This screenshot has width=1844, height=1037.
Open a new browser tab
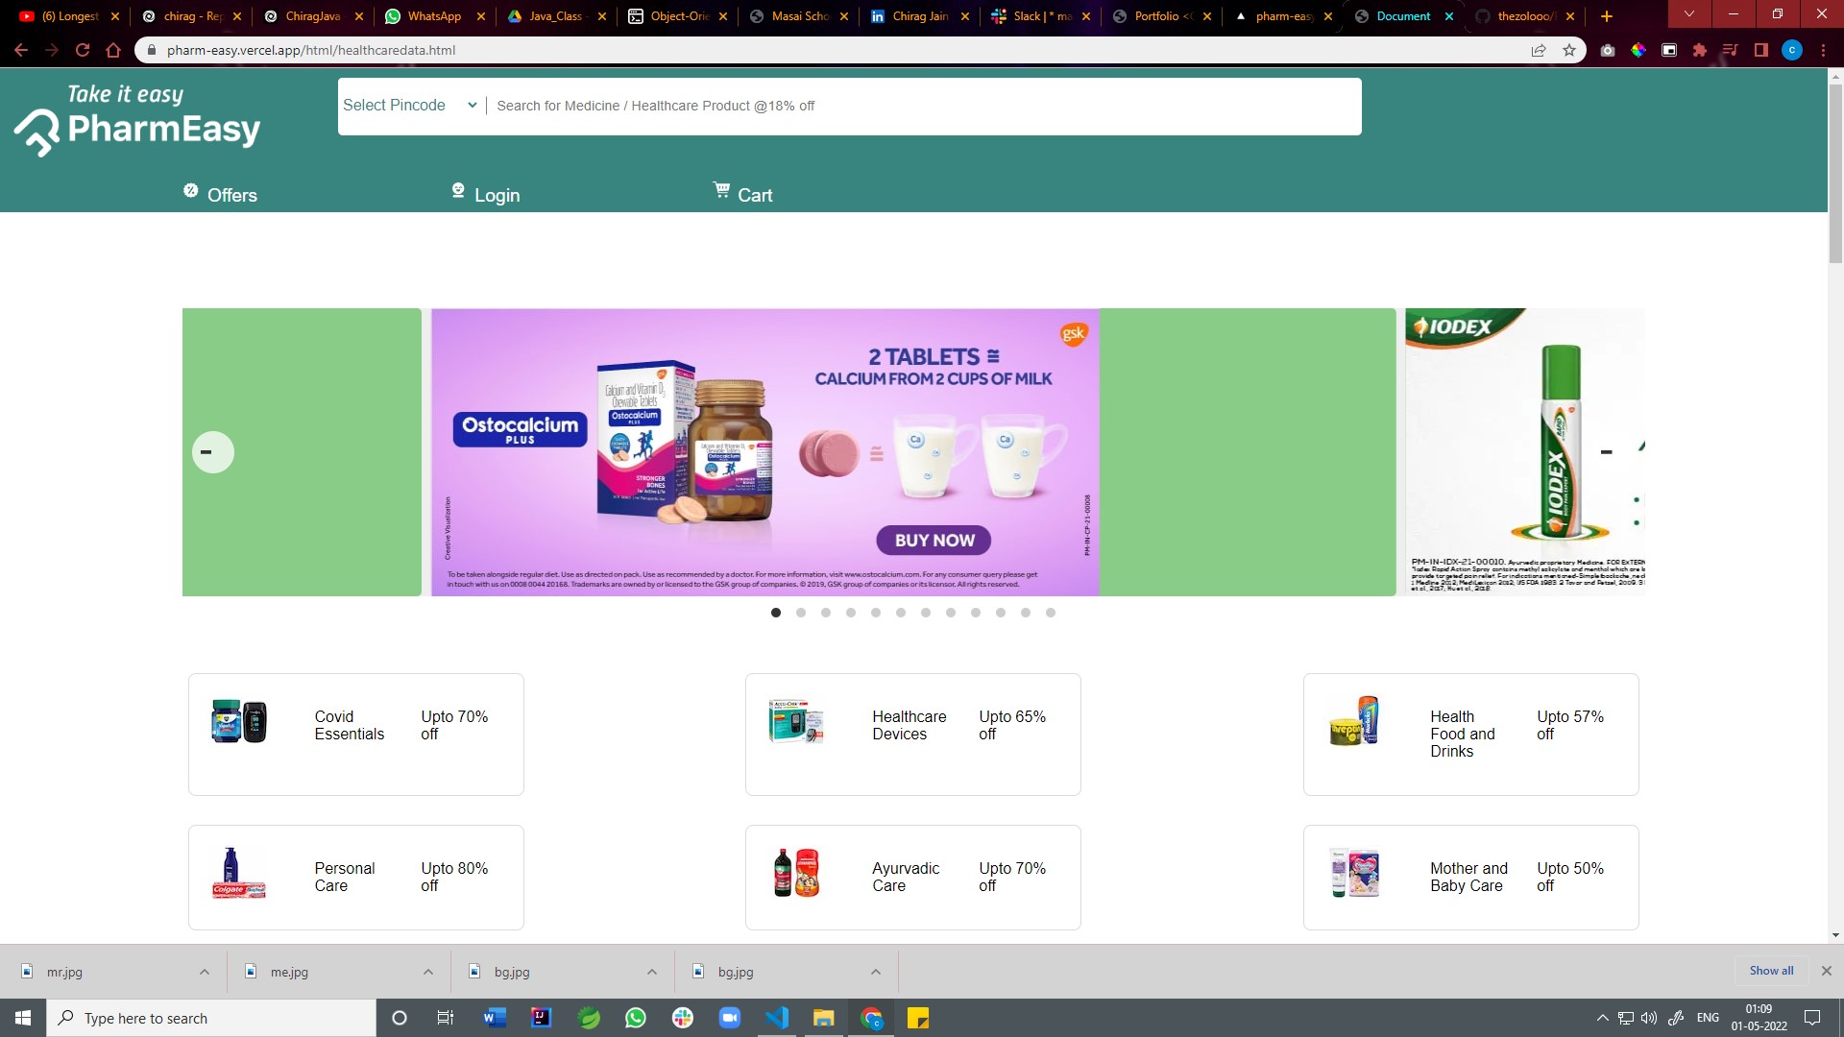click(x=1606, y=16)
